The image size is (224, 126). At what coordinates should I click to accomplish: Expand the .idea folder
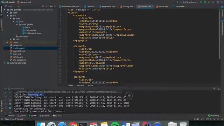coord(8,13)
